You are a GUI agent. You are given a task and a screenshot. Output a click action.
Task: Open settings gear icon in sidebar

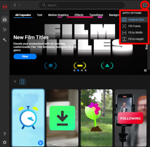(4, 142)
